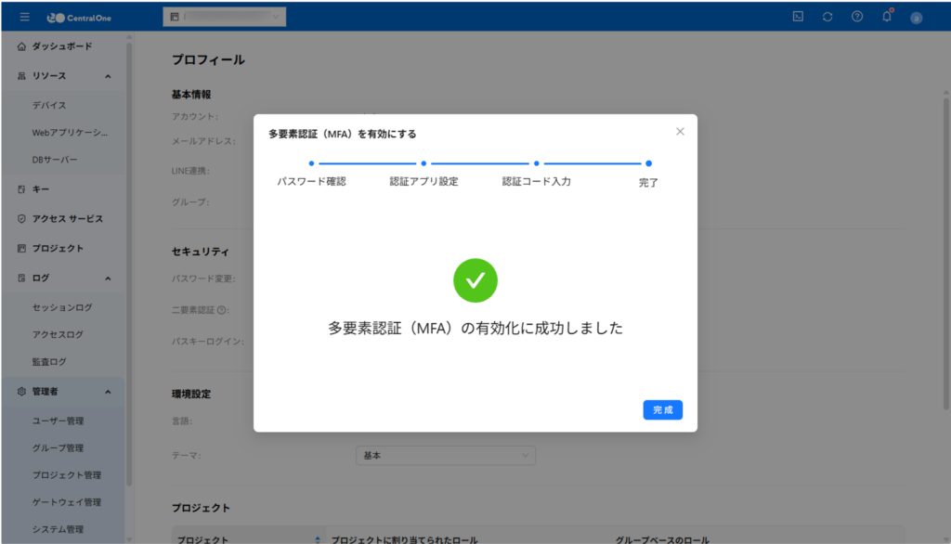The width and height of the screenshot is (951, 544).
Task: Click the refresh icon in top bar
Action: (x=827, y=17)
